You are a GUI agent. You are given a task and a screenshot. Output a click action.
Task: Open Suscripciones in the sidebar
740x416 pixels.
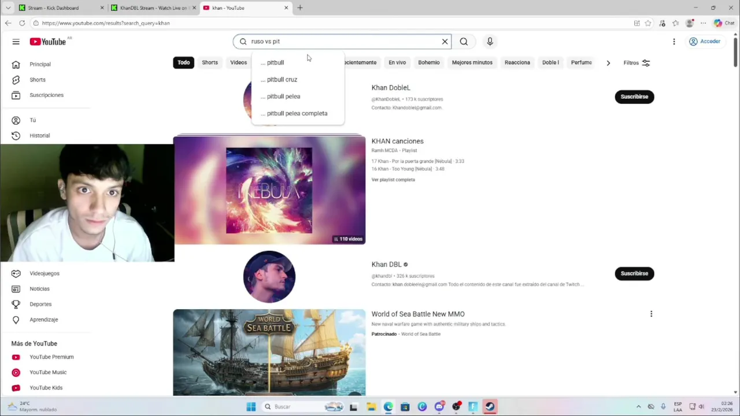click(45, 95)
